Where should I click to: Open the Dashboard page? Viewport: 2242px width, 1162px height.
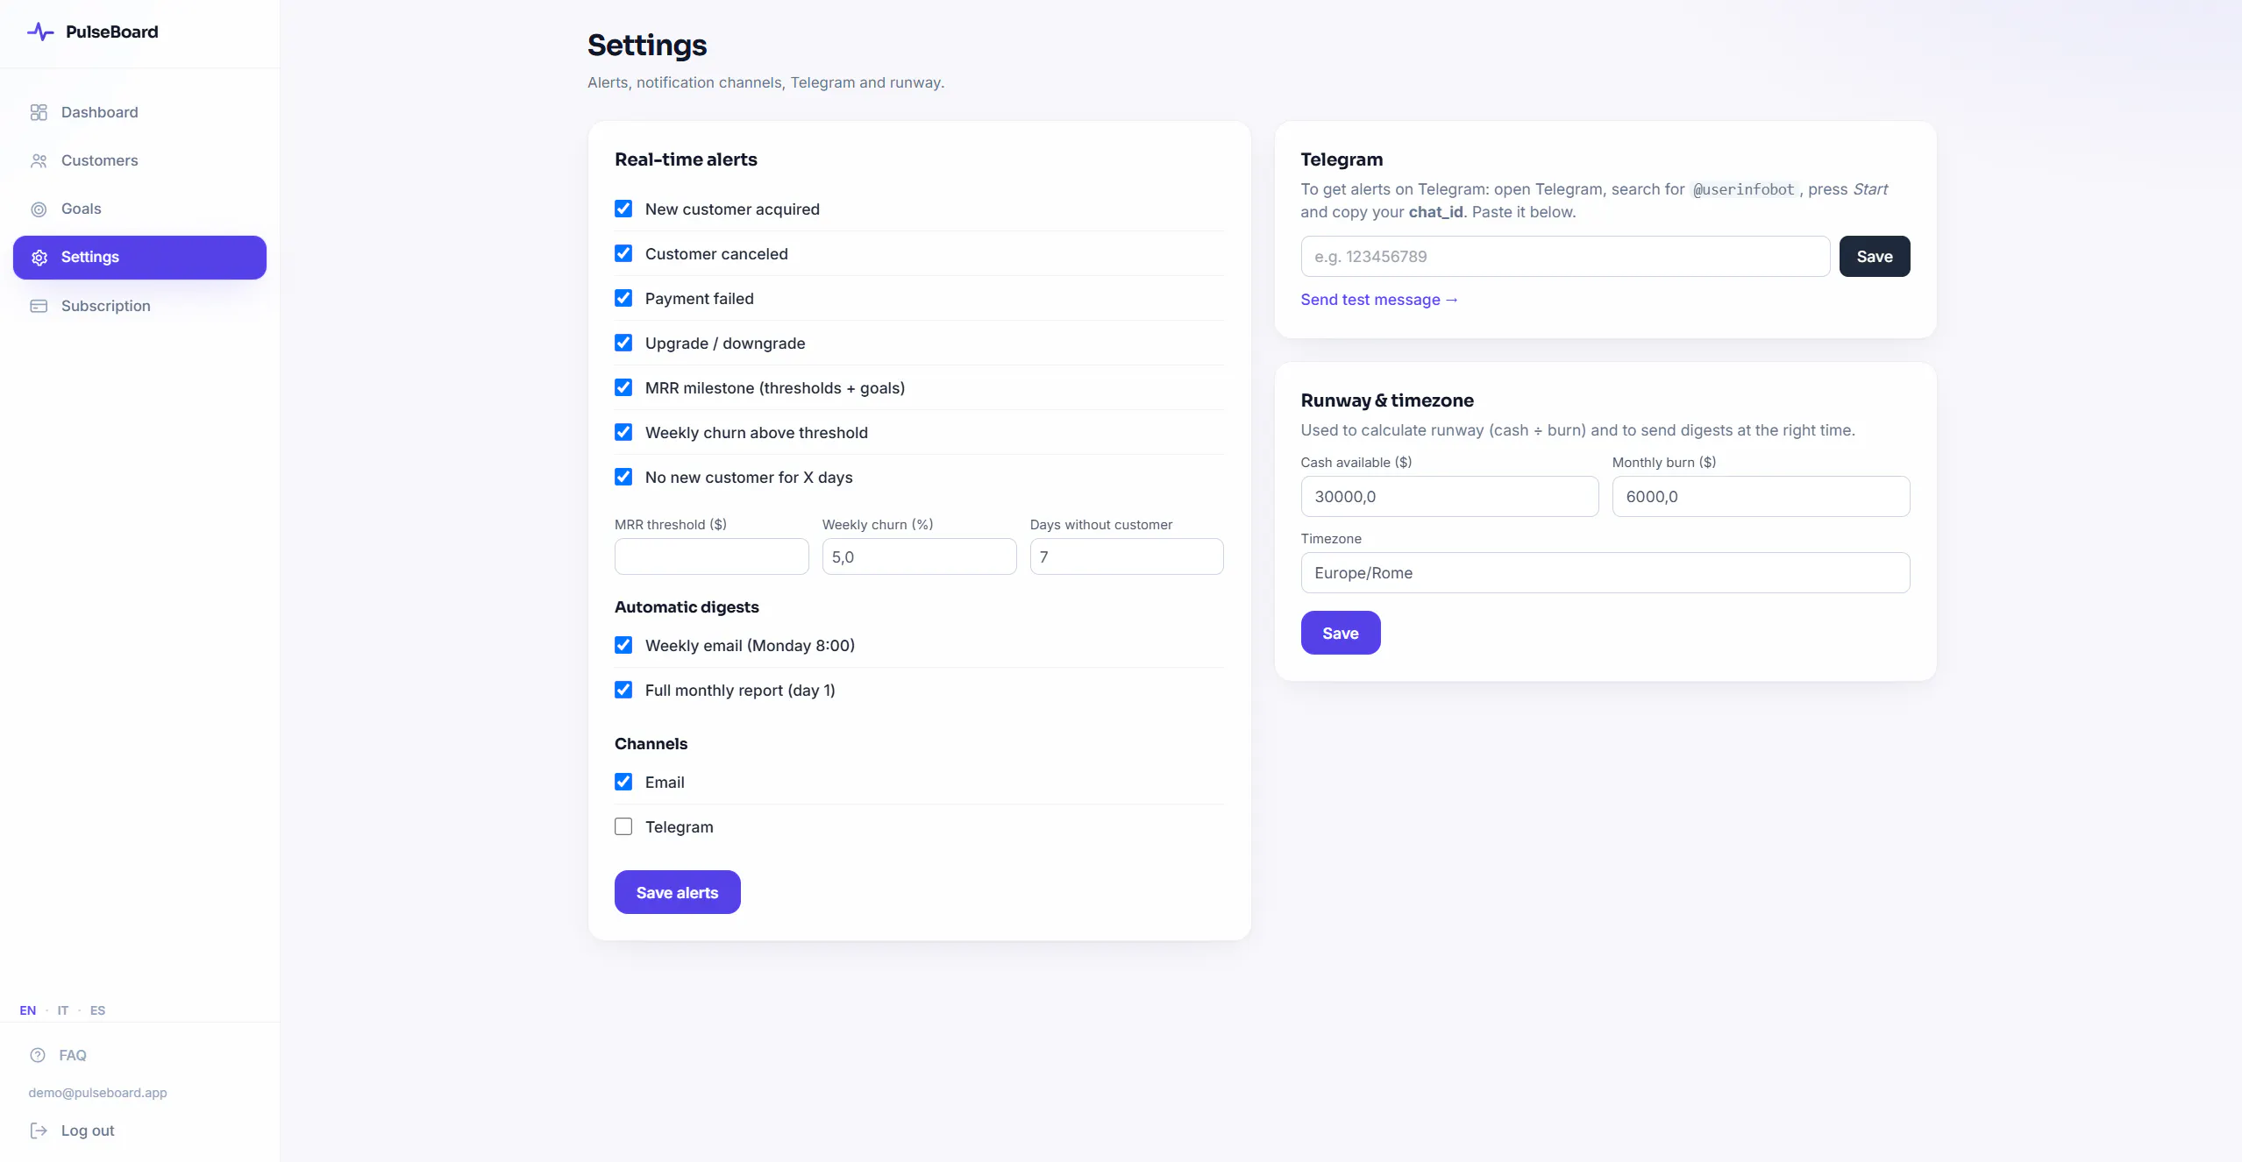click(139, 112)
